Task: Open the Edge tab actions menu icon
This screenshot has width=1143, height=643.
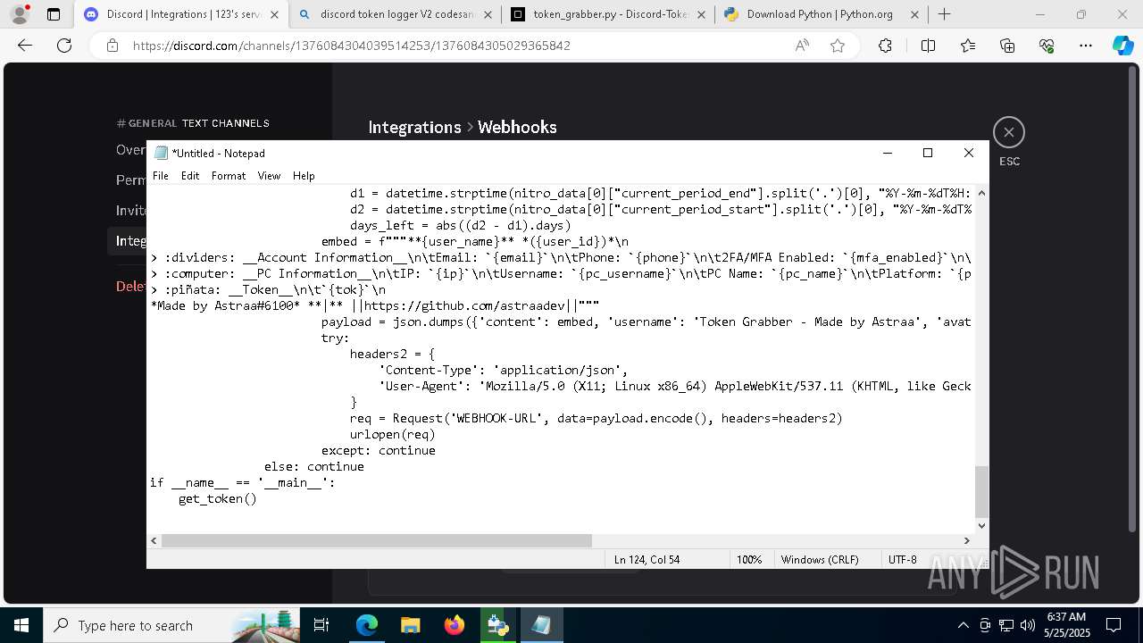Action: tap(54, 14)
